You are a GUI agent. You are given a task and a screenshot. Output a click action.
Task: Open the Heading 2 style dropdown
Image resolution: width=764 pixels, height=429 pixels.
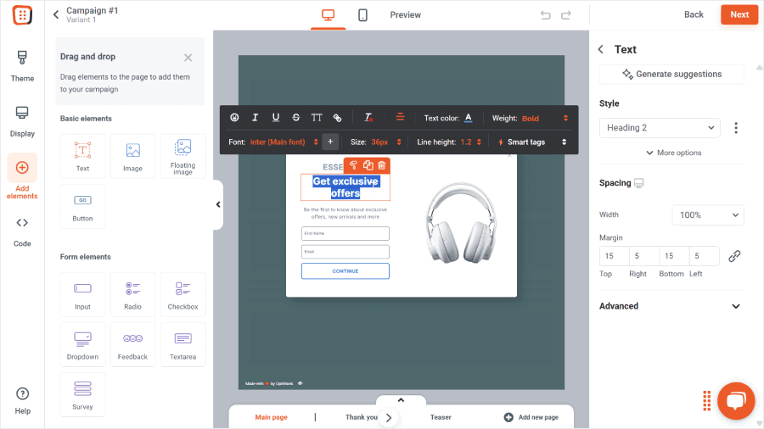point(660,127)
